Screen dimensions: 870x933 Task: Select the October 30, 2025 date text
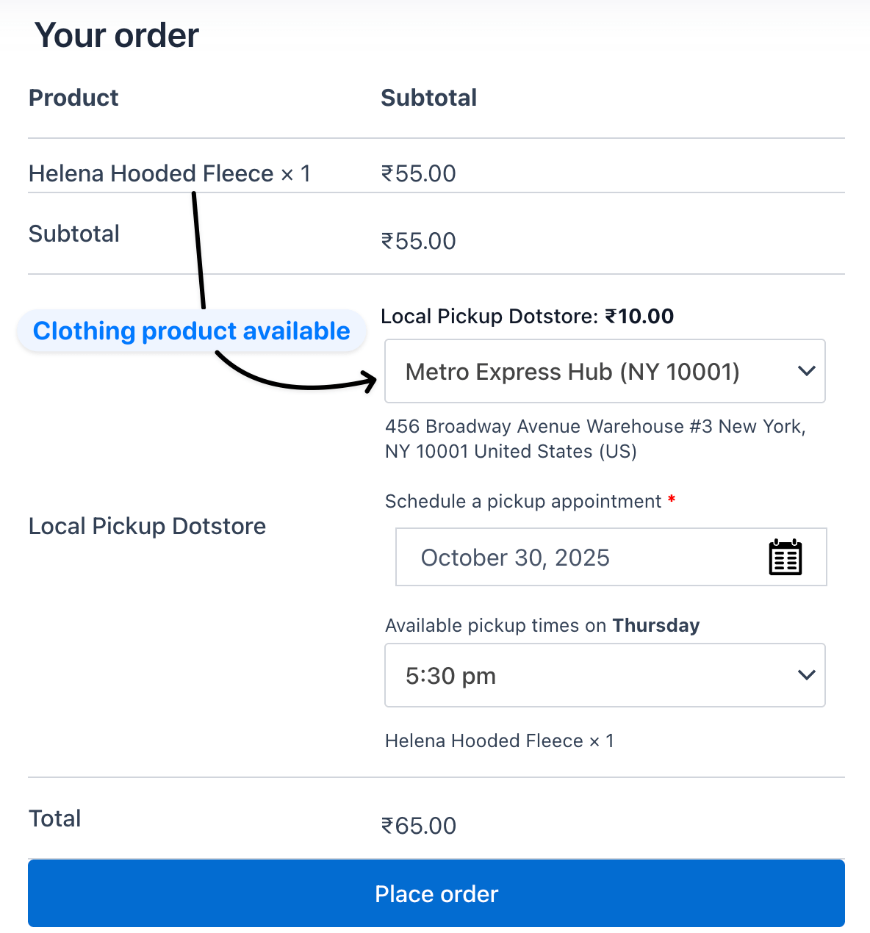514,557
